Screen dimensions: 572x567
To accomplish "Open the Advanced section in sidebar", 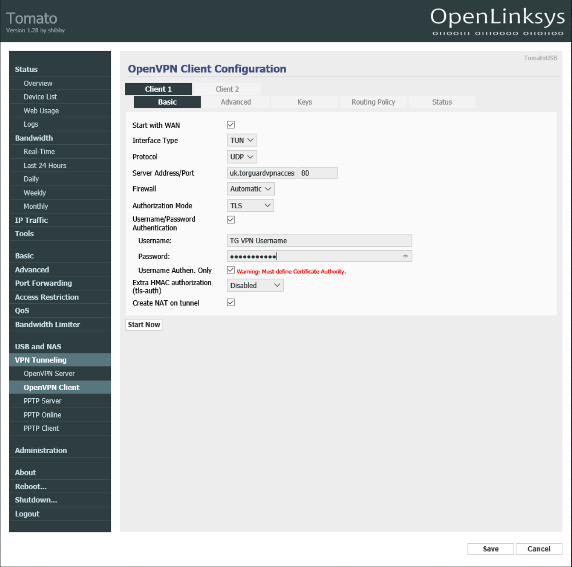I will click(60, 270).
